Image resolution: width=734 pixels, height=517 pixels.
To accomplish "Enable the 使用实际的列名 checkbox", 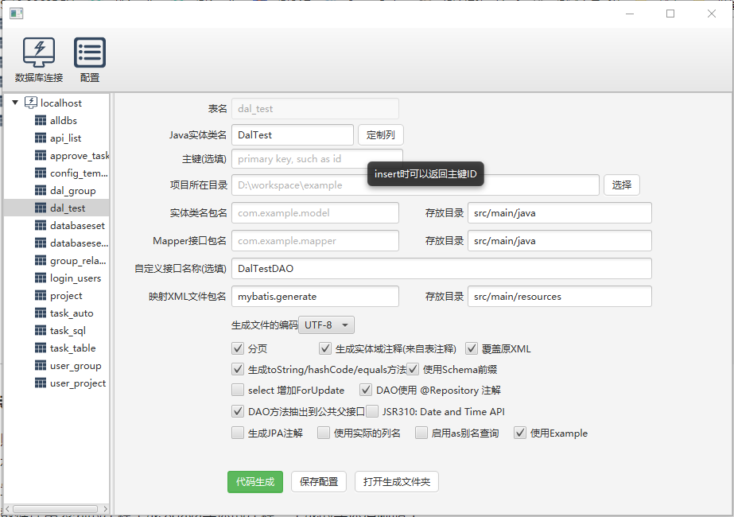I will [324, 433].
